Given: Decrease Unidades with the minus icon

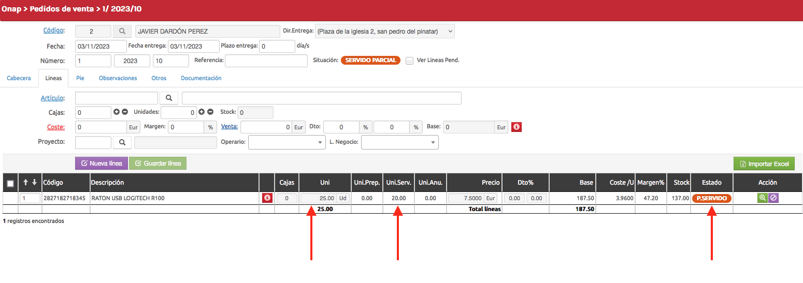Looking at the screenshot, I should [x=210, y=112].
